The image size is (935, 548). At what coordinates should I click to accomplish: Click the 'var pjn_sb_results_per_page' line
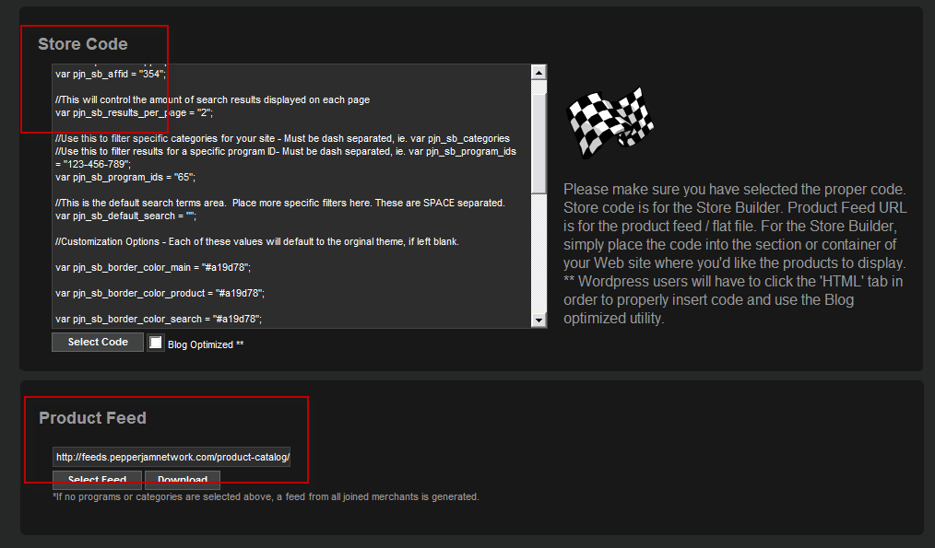(135, 112)
